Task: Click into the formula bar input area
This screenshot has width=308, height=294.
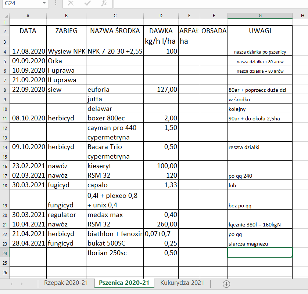Action: [x=209, y=3]
